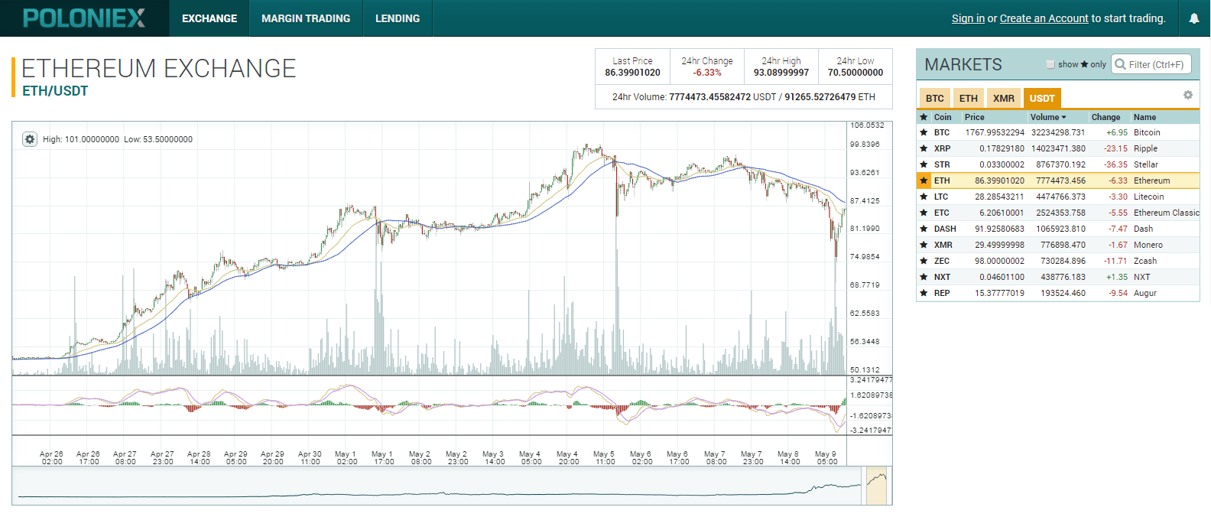Click the star column header icon

924,117
